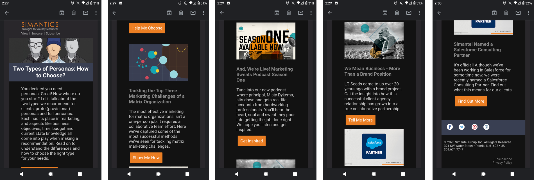Tap Android home on the Find Out More screen
Viewport: 534px width, 180px height.
483,174
